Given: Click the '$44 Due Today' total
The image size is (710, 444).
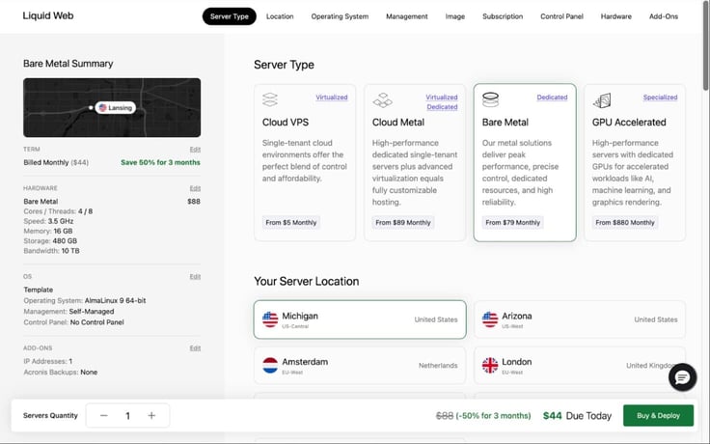Looking at the screenshot, I should pos(577,416).
